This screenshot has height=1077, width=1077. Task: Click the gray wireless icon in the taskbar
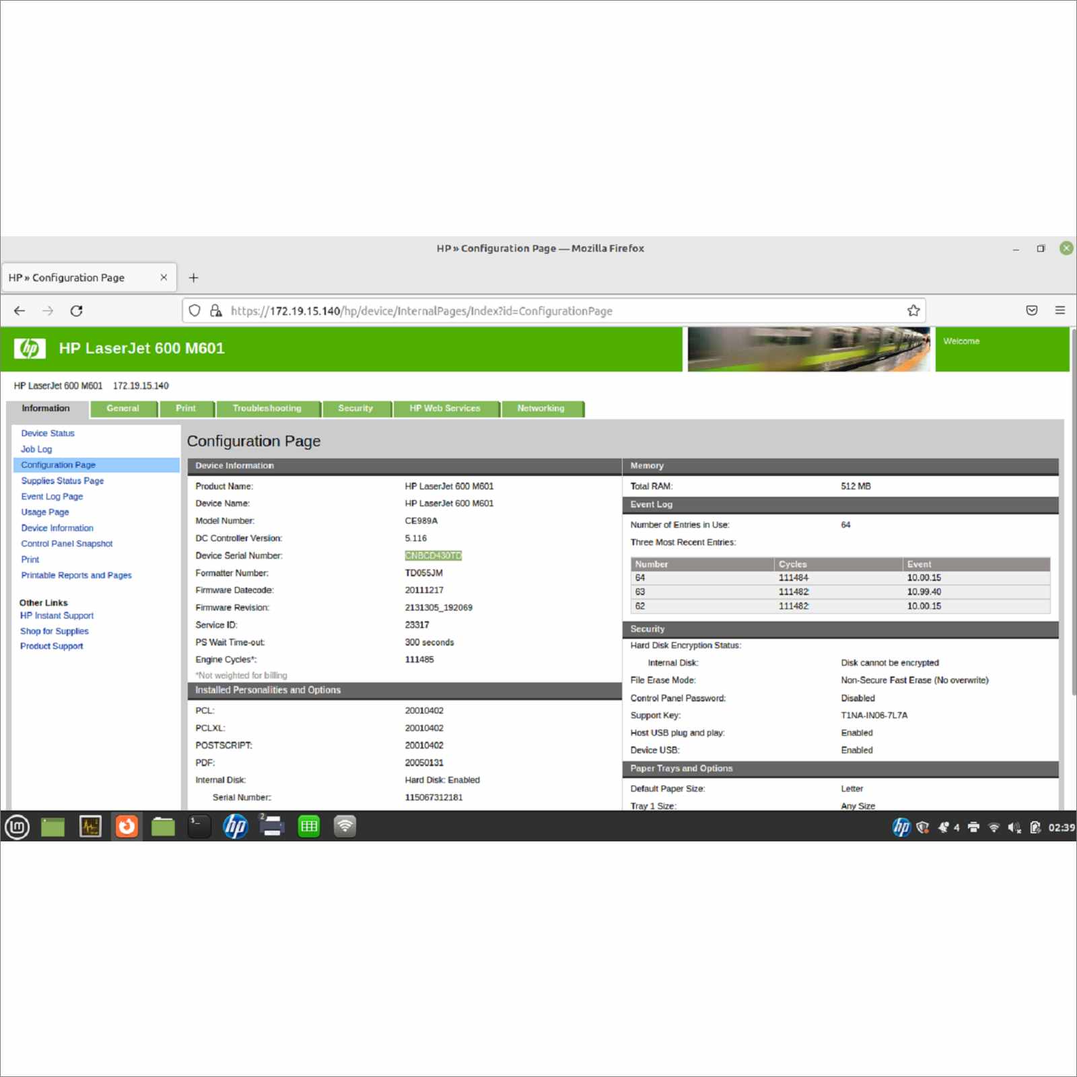[345, 827]
